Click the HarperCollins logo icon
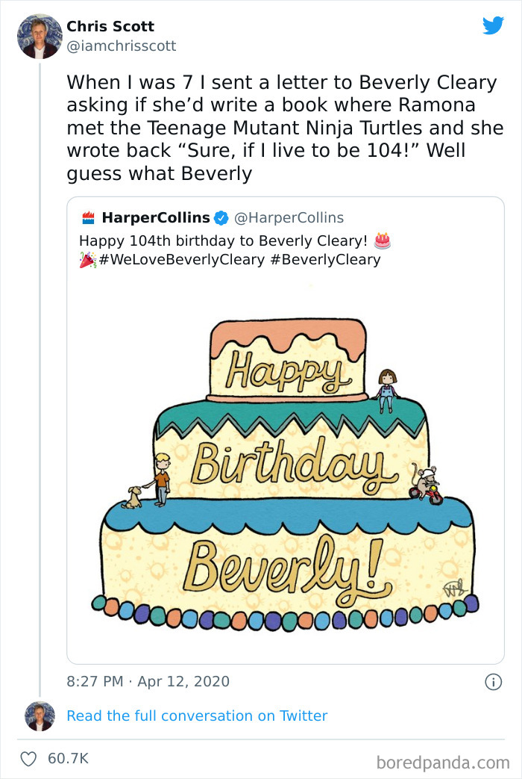The height and width of the screenshot is (779, 522). click(x=88, y=218)
